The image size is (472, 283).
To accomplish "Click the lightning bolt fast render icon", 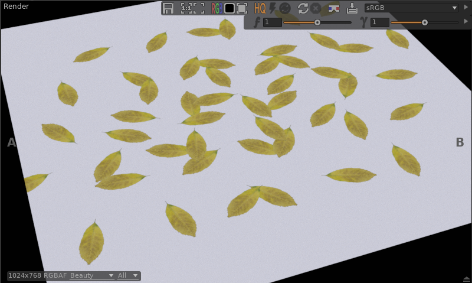I will (273, 8).
